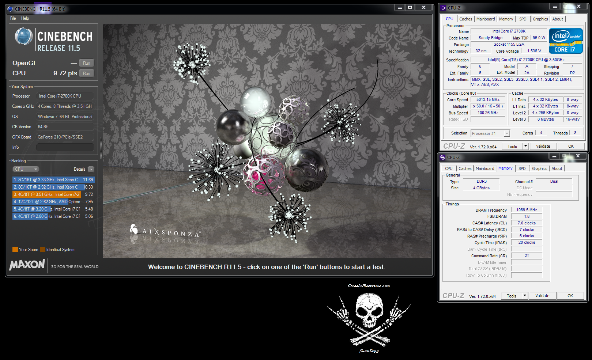Select ranking row 6 with score 5.06
This screenshot has height=360, width=592.
[x=53, y=216]
